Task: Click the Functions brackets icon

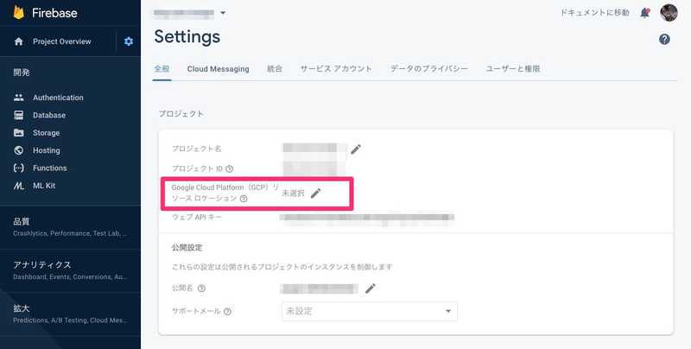Action: click(18, 168)
